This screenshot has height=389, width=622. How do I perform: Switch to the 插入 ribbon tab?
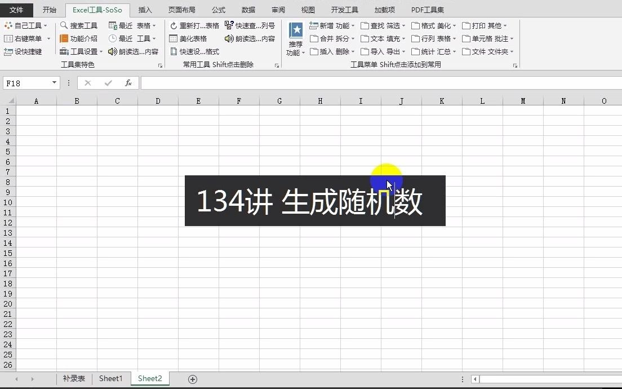point(145,9)
